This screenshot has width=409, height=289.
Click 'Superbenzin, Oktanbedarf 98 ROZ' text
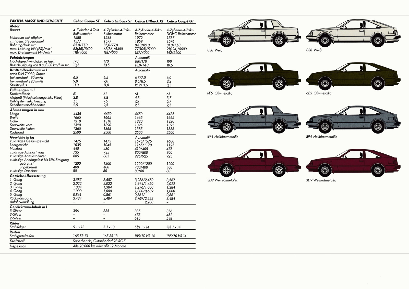(x=99, y=241)
